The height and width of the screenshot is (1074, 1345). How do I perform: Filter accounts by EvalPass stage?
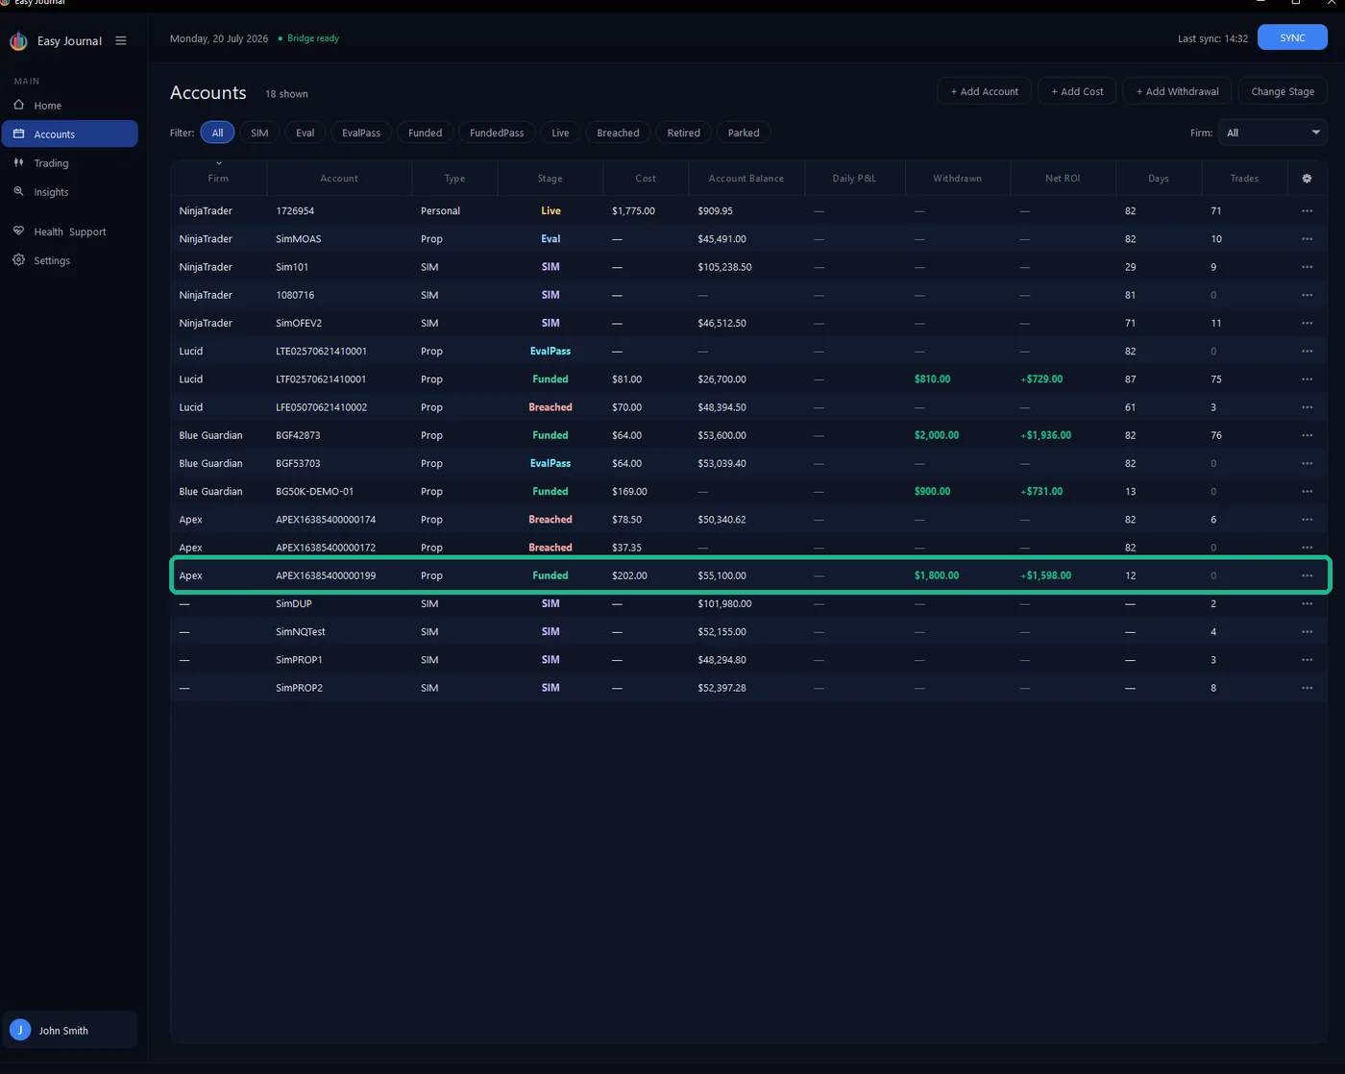(361, 133)
